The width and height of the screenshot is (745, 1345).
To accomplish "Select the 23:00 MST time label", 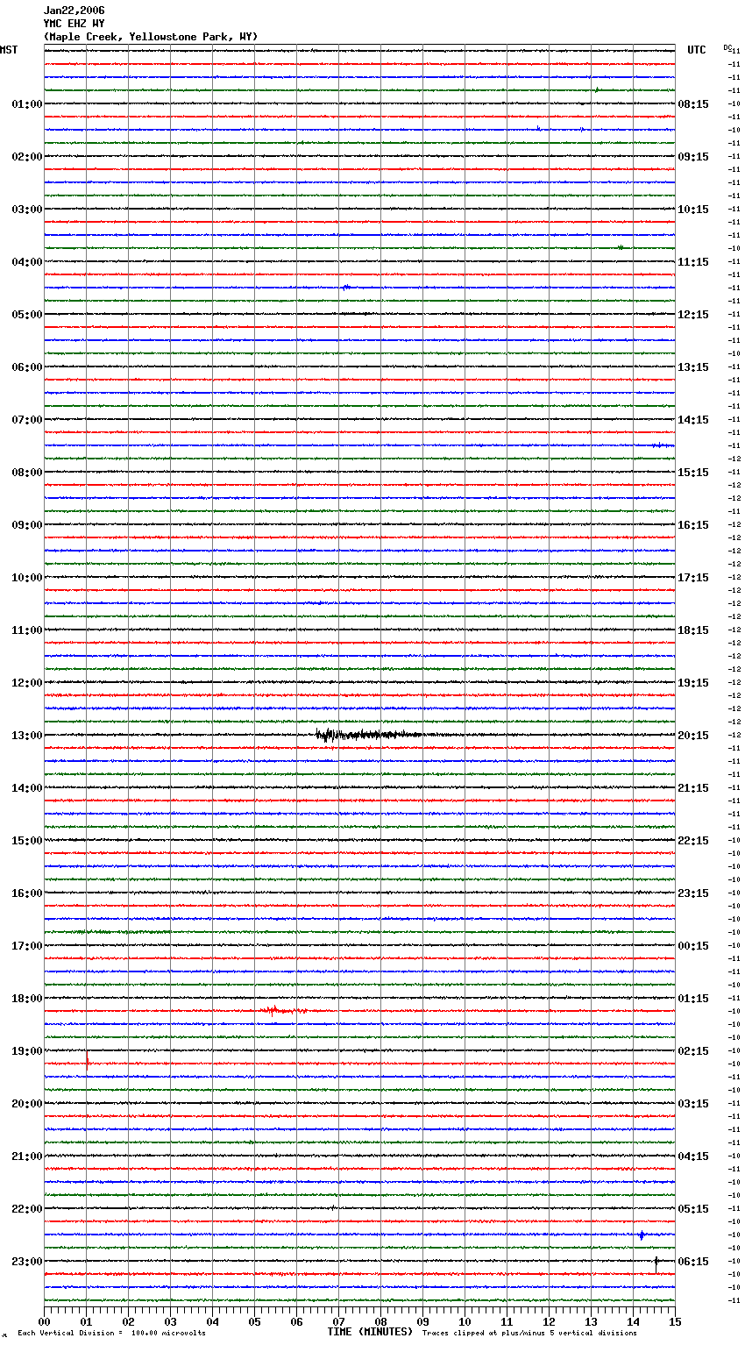I will 26,1262.
